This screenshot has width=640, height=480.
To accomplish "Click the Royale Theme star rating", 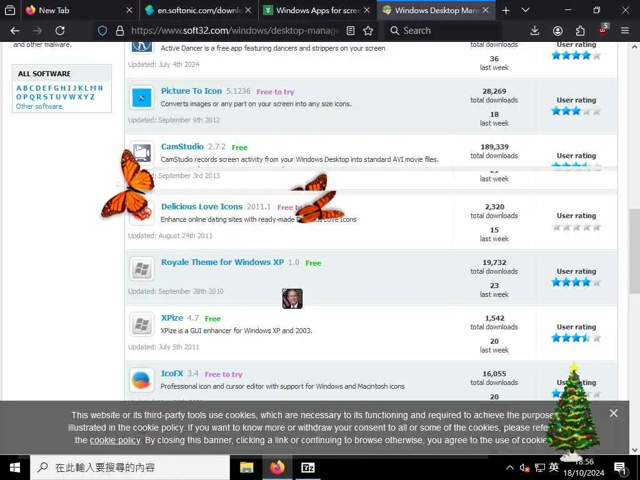I will (x=576, y=282).
